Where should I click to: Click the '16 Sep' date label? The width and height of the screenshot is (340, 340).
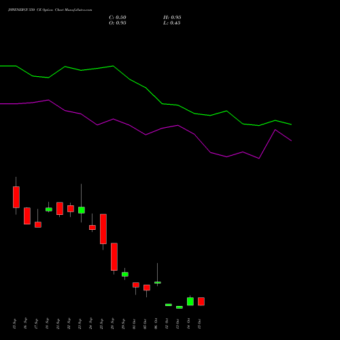[26, 324]
